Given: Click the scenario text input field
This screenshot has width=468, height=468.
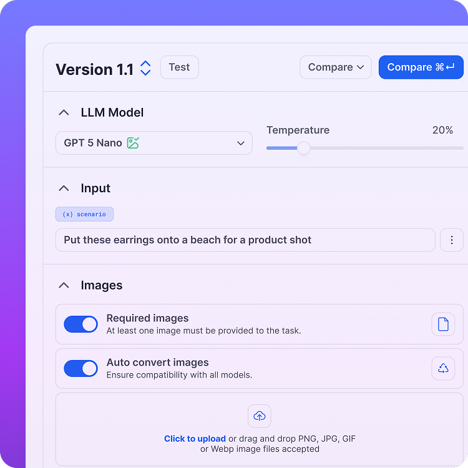Looking at the screenshot, I should (x=245, y=240).
